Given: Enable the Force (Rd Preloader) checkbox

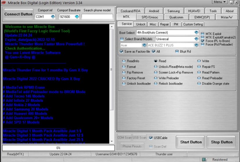Looking at the screenshot, I should (203, 44).
